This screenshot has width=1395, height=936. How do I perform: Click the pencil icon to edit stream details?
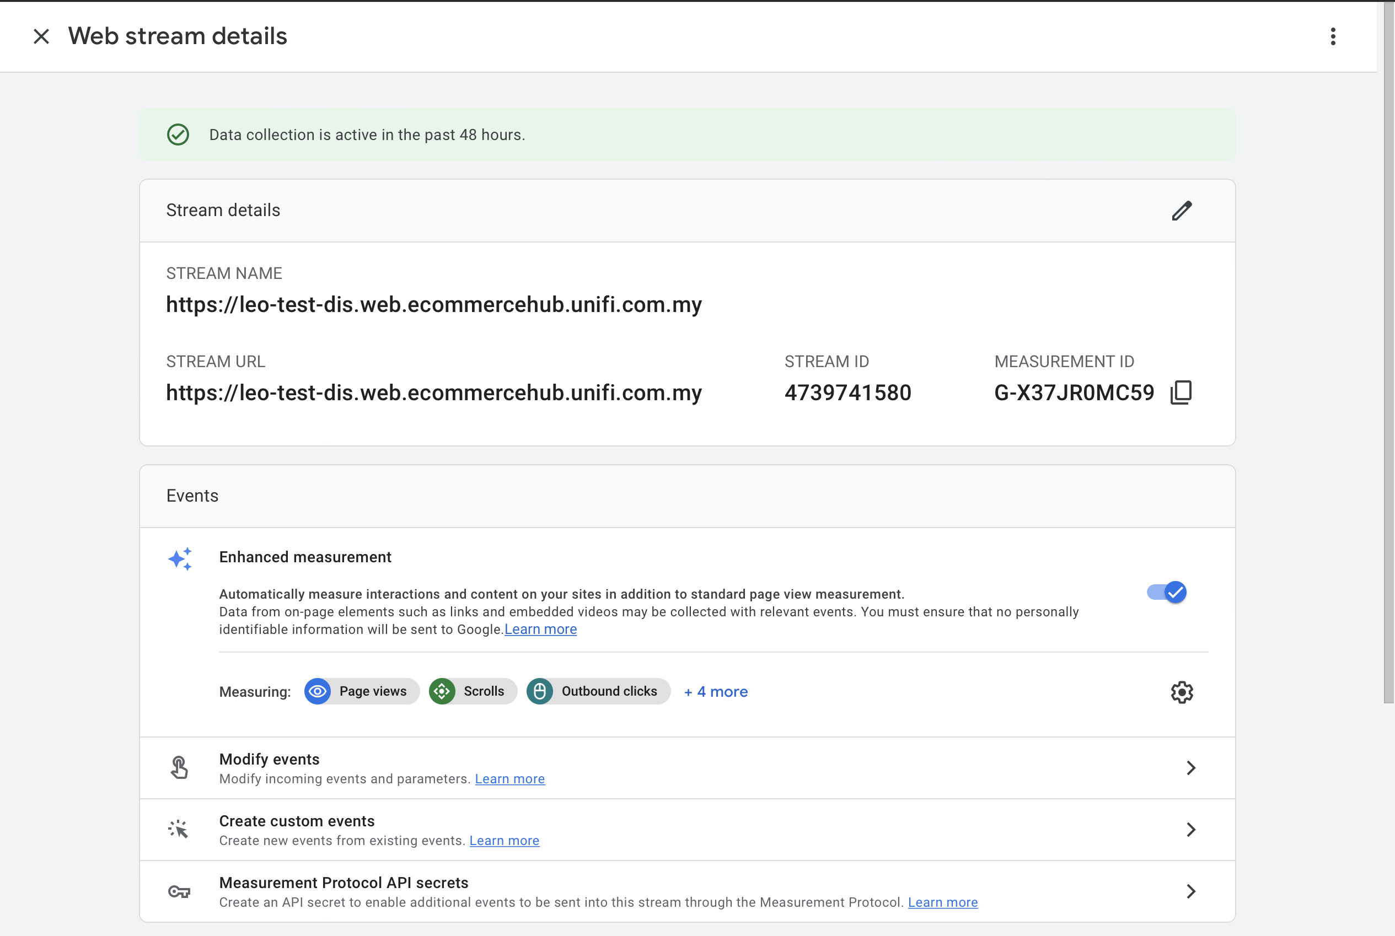point(1181,211)
